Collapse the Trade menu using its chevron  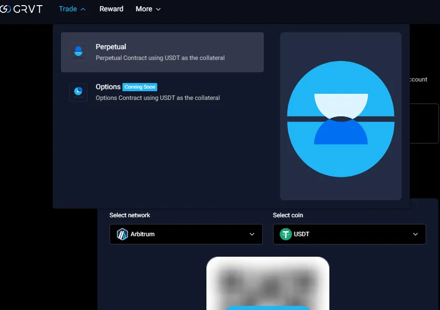pyautogui.click(x=83, y=9)
